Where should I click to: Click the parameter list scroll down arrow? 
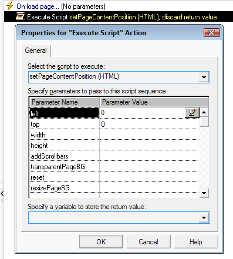click(x=204, y=193)
